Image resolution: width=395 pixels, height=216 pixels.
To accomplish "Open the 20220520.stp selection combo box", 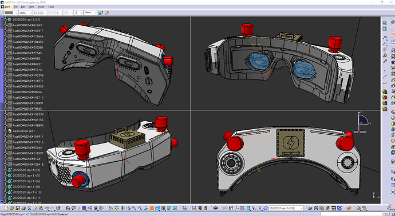I will pos(286,208).
